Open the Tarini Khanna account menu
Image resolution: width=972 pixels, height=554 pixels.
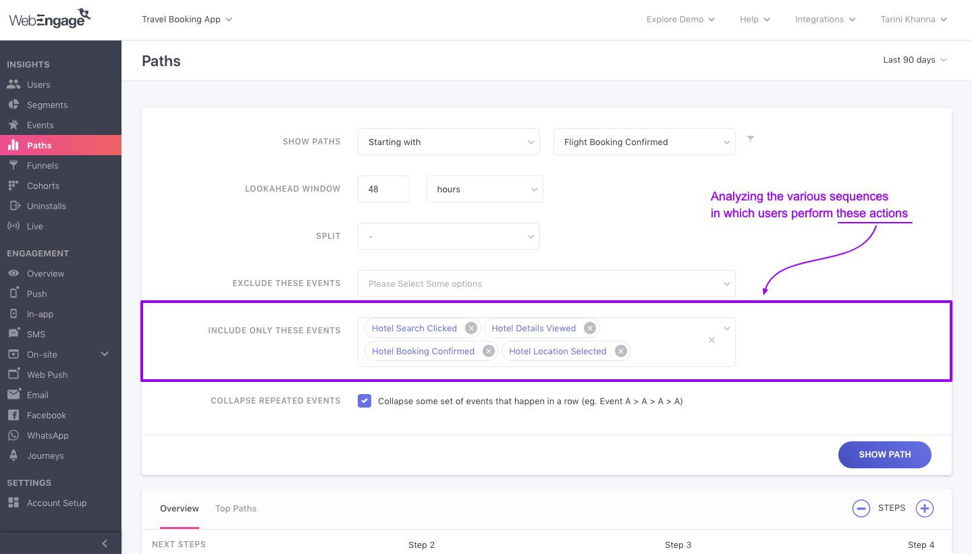pyautogui.click(x=914, y=20)
